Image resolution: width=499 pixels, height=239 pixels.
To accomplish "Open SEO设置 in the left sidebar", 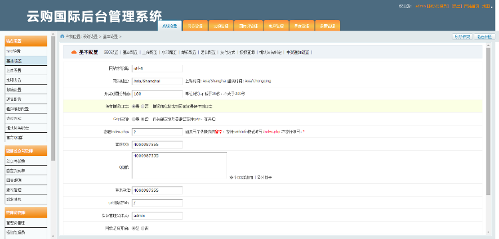I will (26, 51).
